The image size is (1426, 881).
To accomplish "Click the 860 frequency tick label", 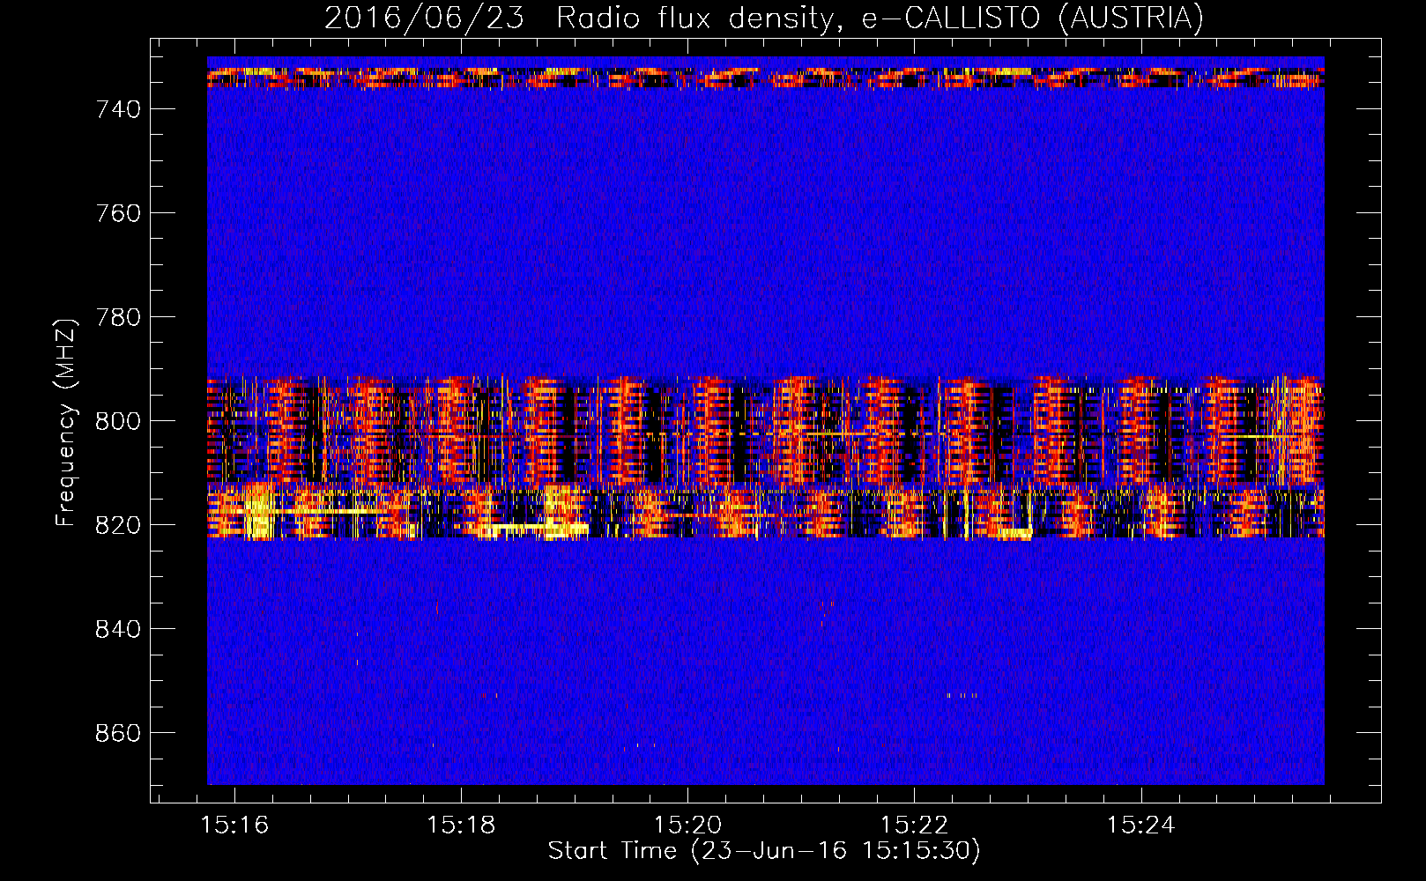I will point(118,733).
